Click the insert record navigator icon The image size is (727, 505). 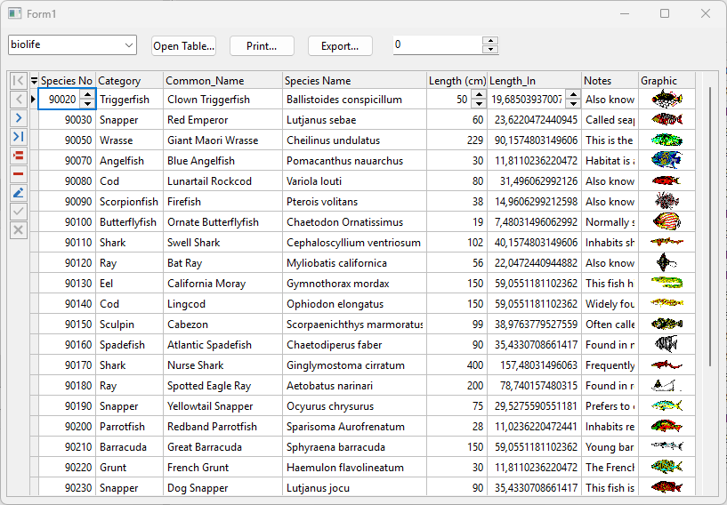click(x=19, y=155)
